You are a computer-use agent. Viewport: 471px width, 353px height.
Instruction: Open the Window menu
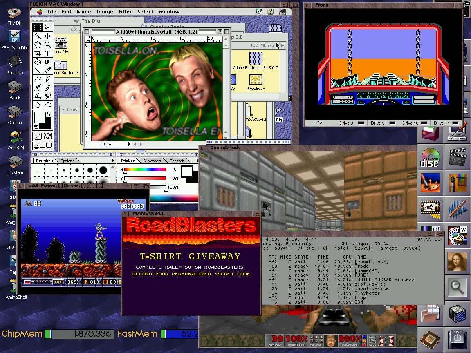(169, 12)
